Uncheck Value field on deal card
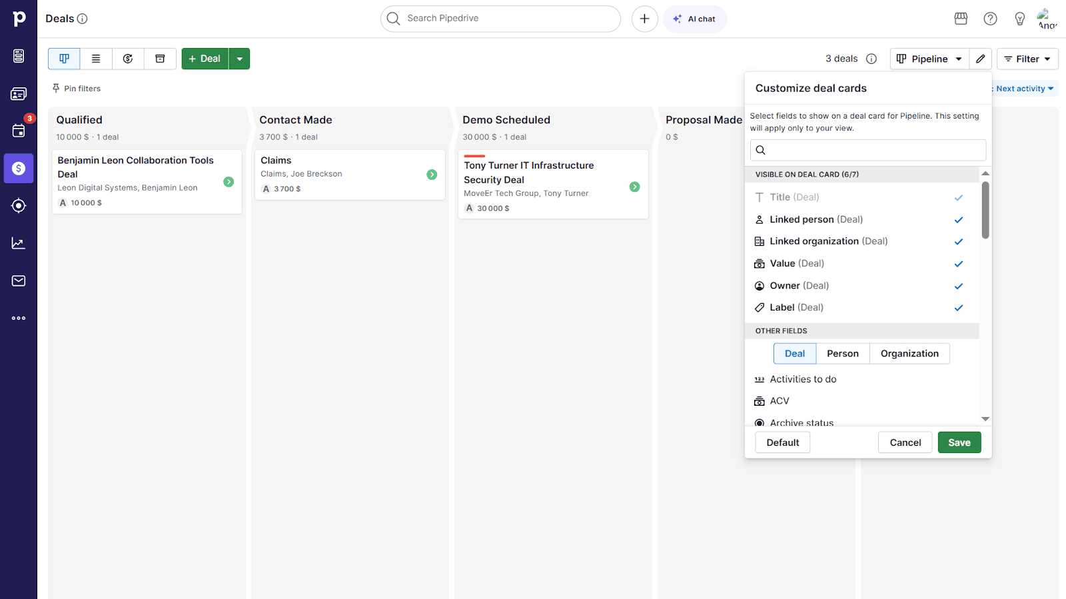Viewport: 1066px width, 599px height. pyautogui.click(x=958, y=264)
